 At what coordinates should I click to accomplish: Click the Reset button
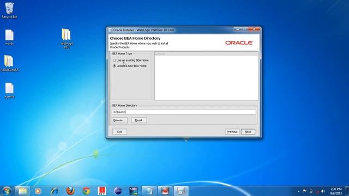coord(139,120)
